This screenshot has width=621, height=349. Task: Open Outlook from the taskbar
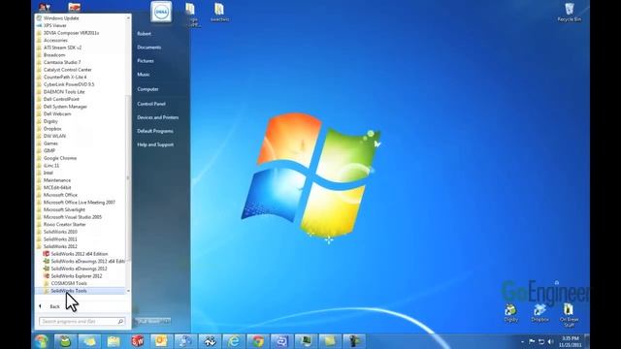(x=162, y=341)
